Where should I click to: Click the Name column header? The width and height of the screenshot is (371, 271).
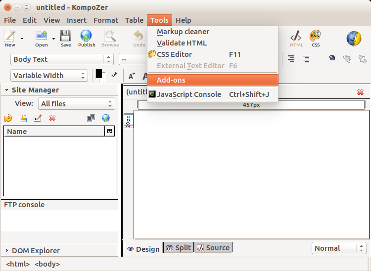54,131
